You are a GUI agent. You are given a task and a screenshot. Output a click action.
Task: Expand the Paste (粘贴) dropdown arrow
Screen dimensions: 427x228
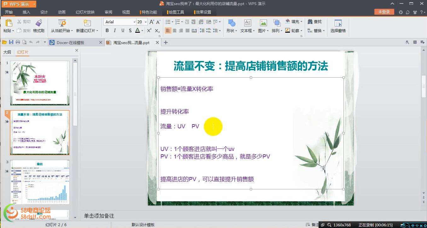point(13,31)
